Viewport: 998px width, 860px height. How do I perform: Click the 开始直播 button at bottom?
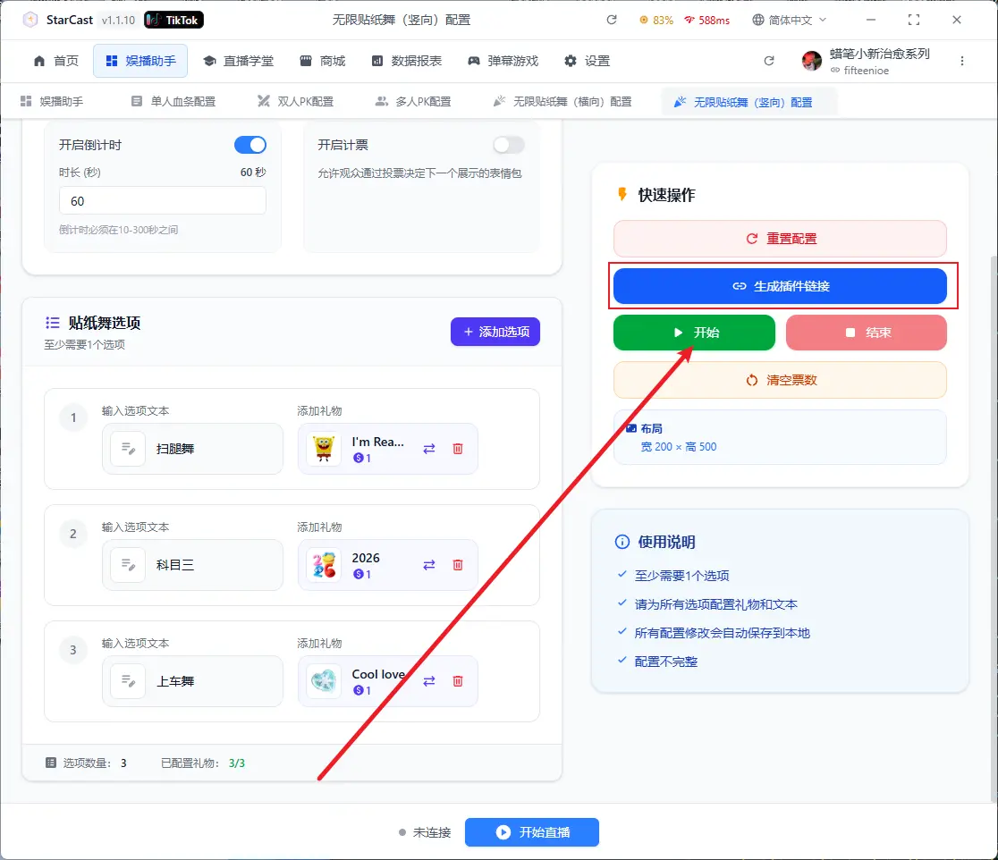coord(532,832)
